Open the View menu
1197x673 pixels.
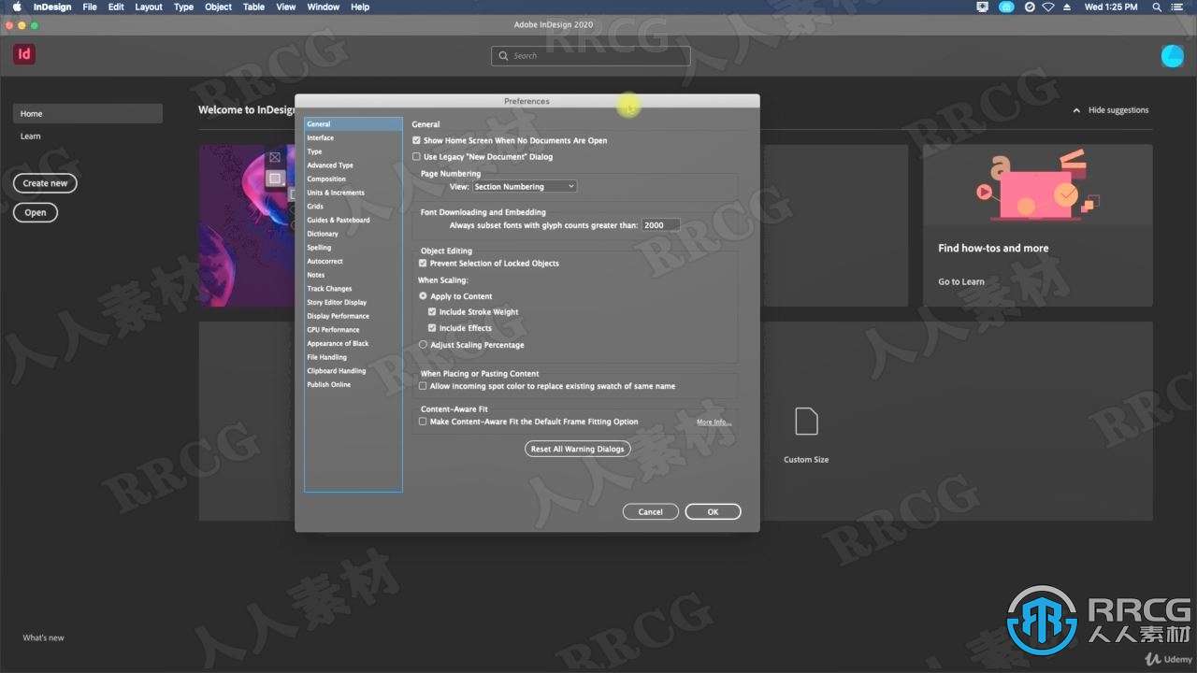[287, 7]
